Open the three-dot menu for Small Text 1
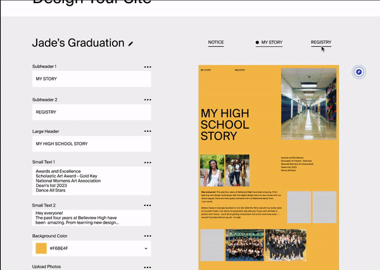Viewport: 380px width, 270px height. coord(148,162)
